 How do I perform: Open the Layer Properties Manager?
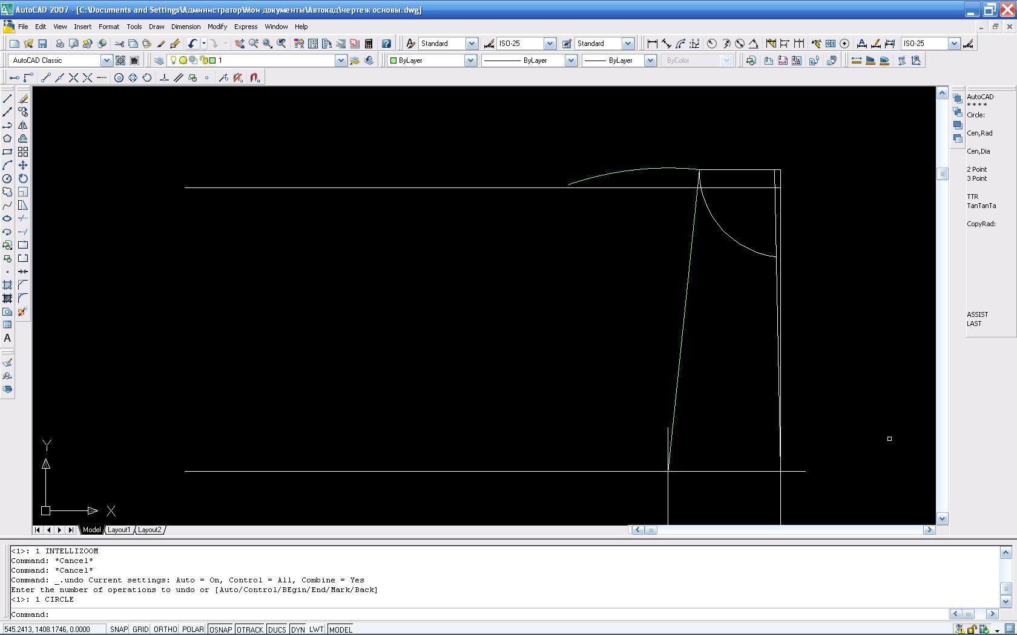pyautogui.click(x=159, y=60)
